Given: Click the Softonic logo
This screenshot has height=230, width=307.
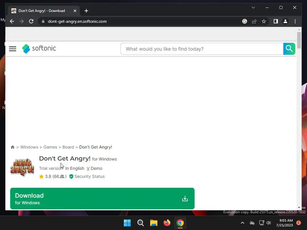Looking at the screenshot, I should (39, 49).
